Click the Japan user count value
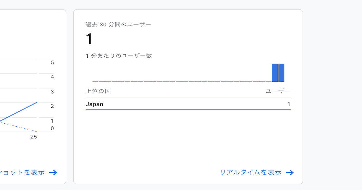362x190 pixels. tap(289, 104)
